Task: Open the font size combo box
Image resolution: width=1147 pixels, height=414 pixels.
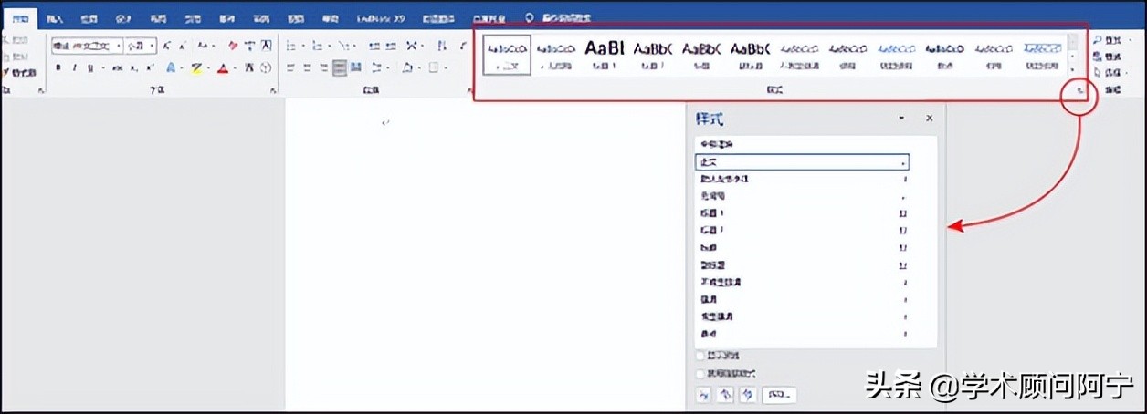Action: [141, 45]
